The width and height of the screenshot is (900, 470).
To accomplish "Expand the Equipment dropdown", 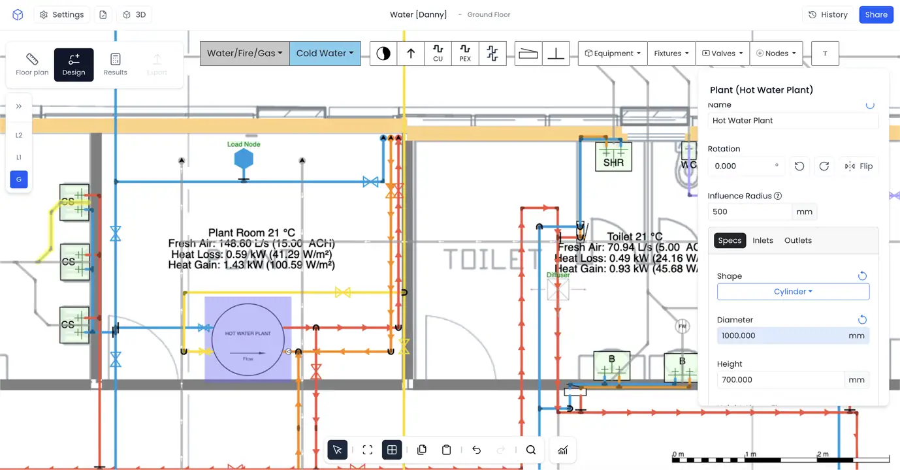I will [x=613, y=54].
